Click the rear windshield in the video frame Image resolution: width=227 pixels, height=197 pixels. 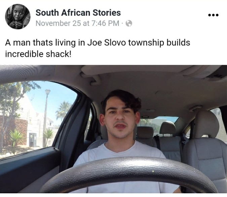tap(158, 123)
